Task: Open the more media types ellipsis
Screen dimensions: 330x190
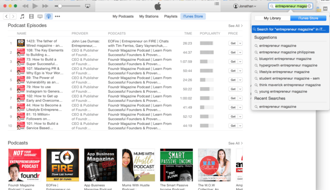Action: click(57, 16)
